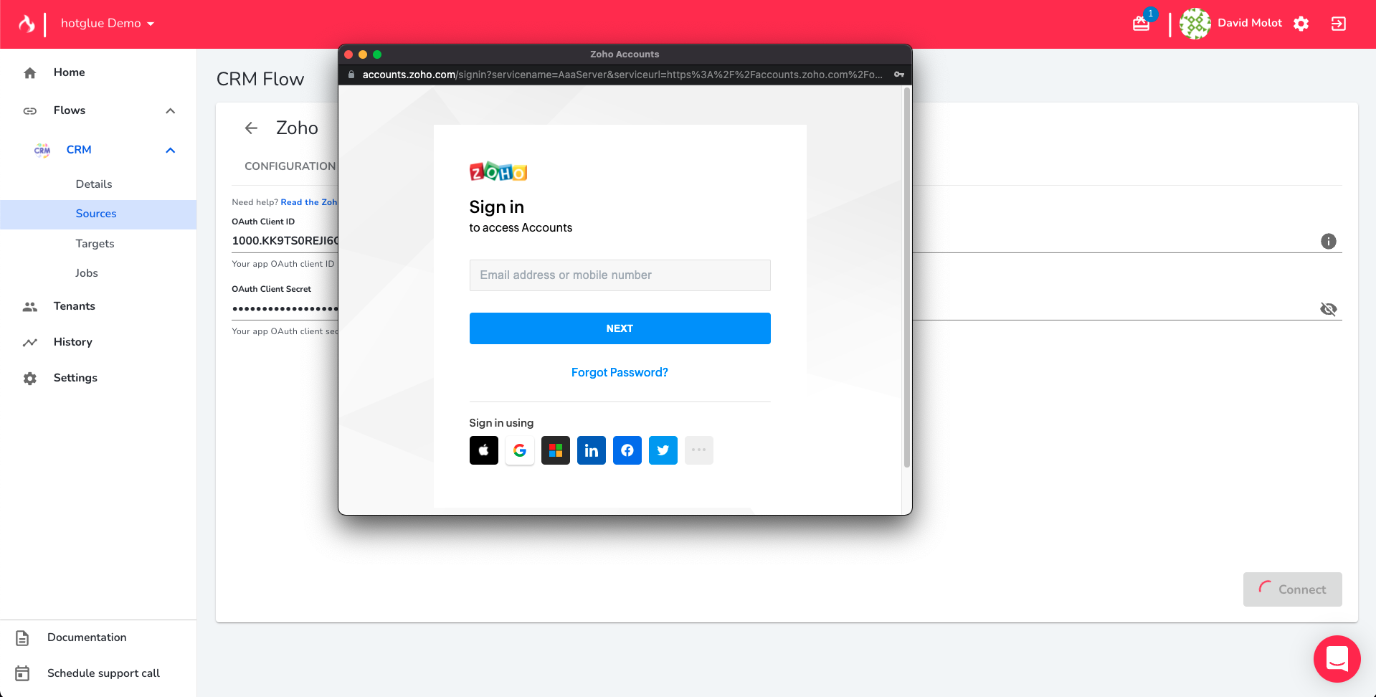1376x697 pixels.
Task: Open the chat support bubble
Action: [x=1337, y=658]
